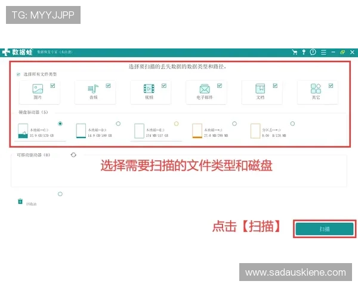Click the E: drive disk icon
This screenshot has height=287, width=358.
point(139,131)
